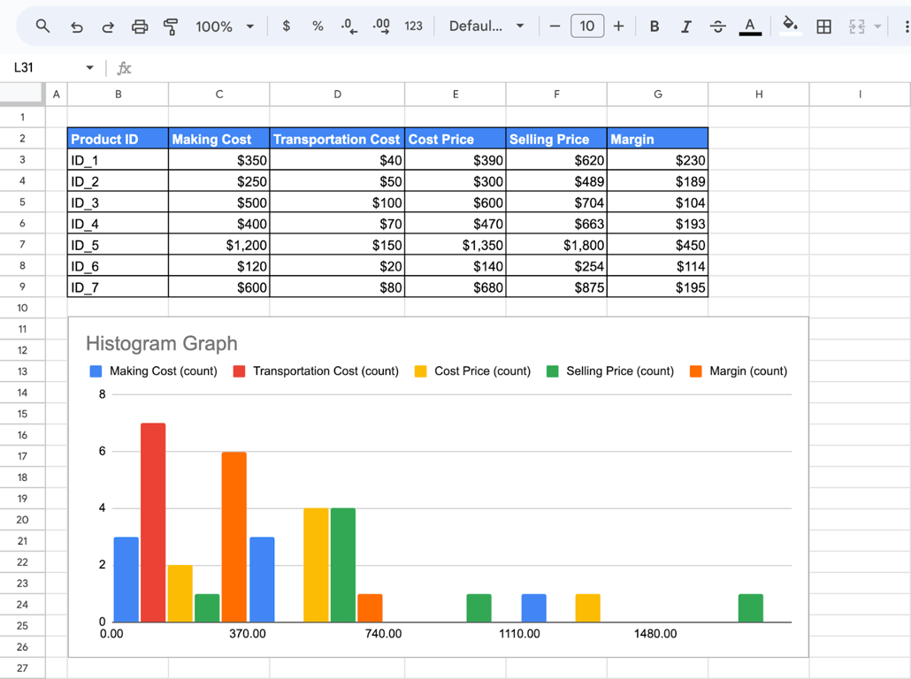Click the search menus magnifier icon
Image resolution: width=911 pixels, height=679 pixels.
[42, 27]
